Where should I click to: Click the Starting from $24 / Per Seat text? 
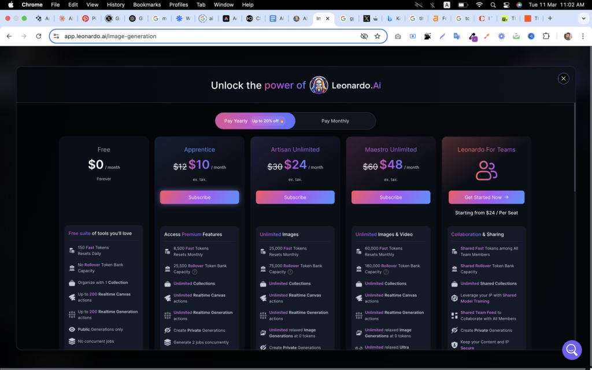(486, 213)
